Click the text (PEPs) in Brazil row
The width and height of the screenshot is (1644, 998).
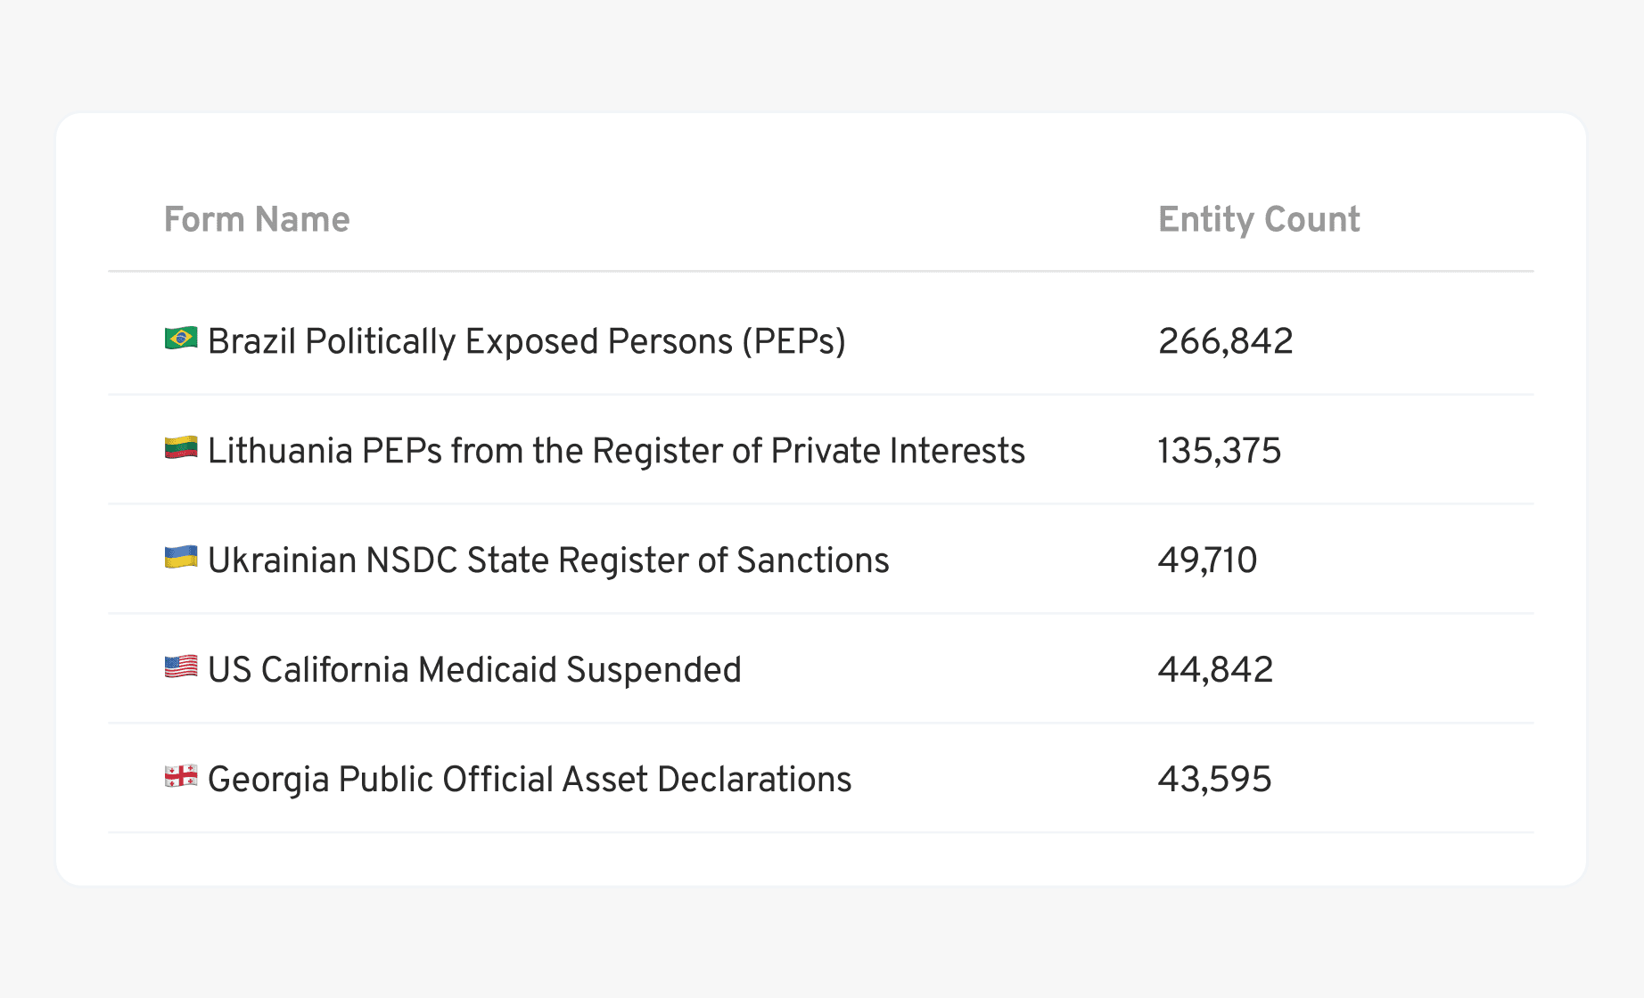point(794,341)
